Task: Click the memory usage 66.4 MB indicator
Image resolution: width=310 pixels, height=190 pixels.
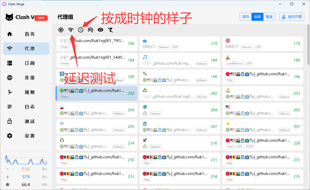Action: [x=26, y=185]
